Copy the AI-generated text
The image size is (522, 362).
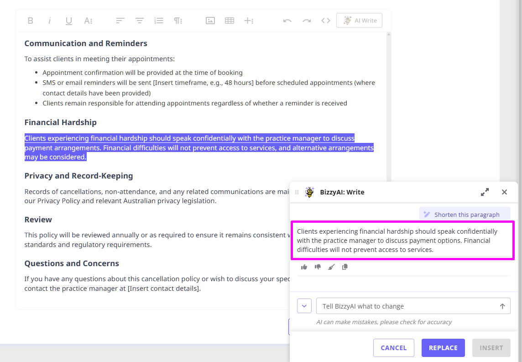click(x=345, y=267)
